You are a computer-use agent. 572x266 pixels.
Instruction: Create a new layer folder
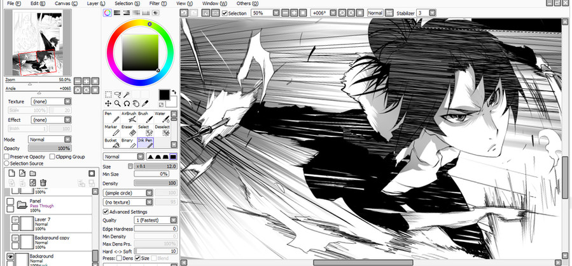tap(32, 173)
